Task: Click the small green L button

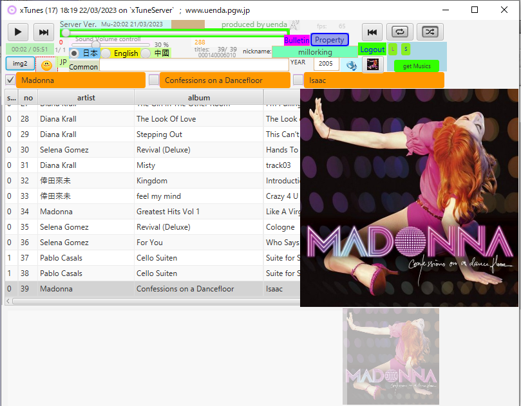Action: 393,49
